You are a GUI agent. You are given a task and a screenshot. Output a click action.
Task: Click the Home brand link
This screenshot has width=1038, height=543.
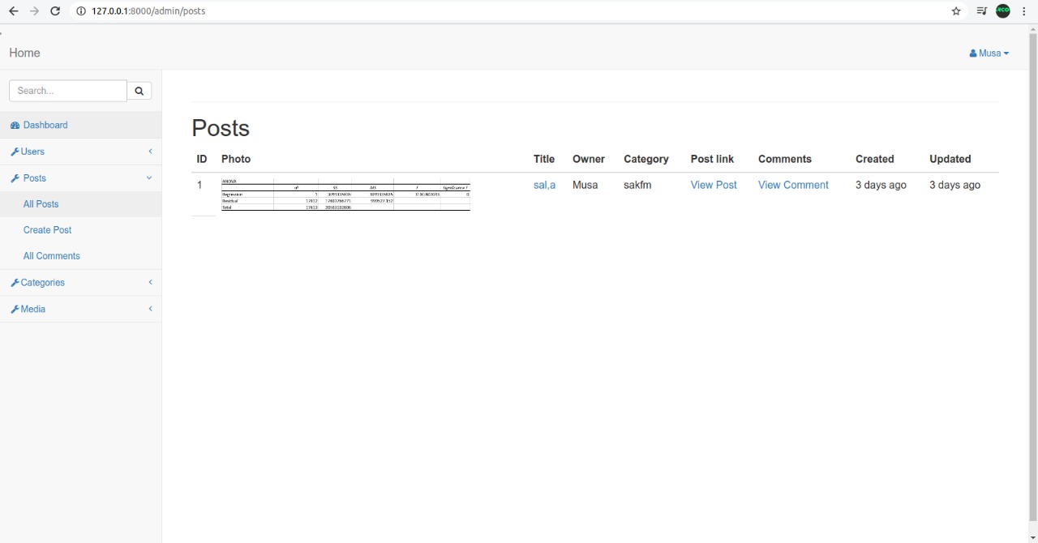pyautogui.click(x=24, y=53)
